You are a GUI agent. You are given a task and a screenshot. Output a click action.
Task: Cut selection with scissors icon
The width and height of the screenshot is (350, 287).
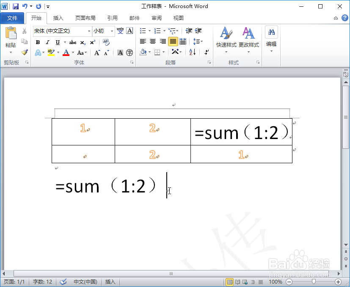(x=24, y=31)
